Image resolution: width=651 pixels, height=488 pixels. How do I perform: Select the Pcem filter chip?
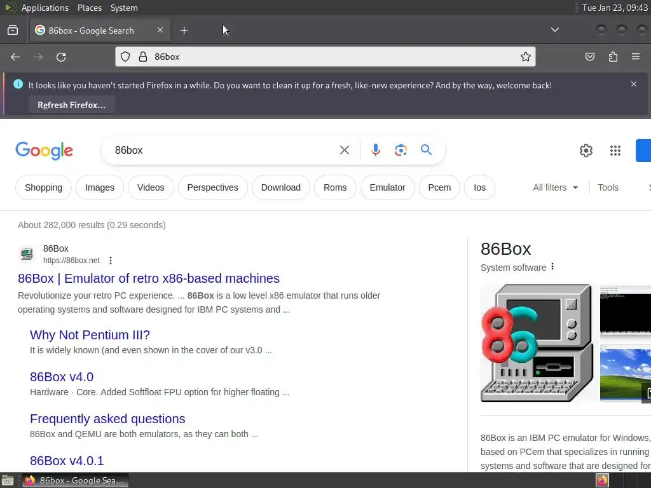click(439, 187)
